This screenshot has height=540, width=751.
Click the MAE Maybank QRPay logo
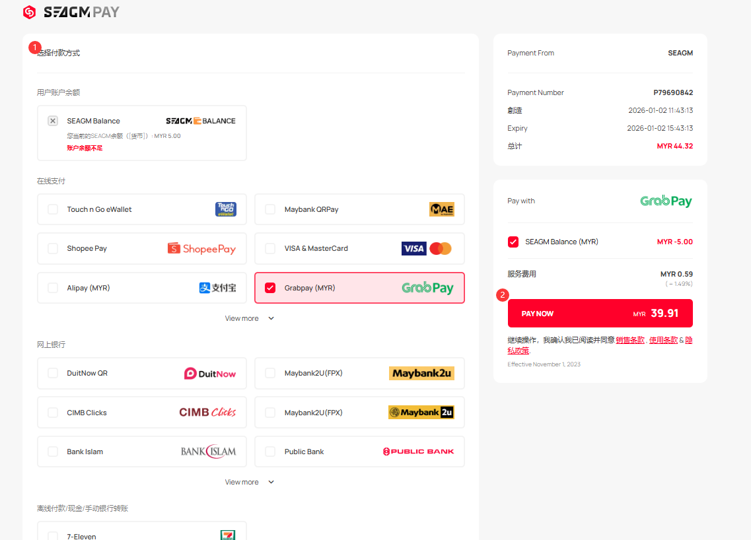pos(441,209)
